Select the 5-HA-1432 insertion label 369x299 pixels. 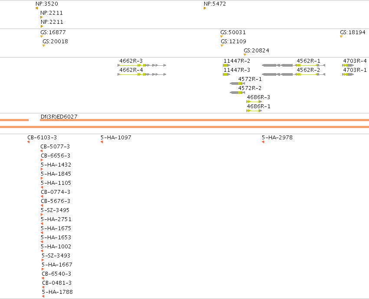56,165
